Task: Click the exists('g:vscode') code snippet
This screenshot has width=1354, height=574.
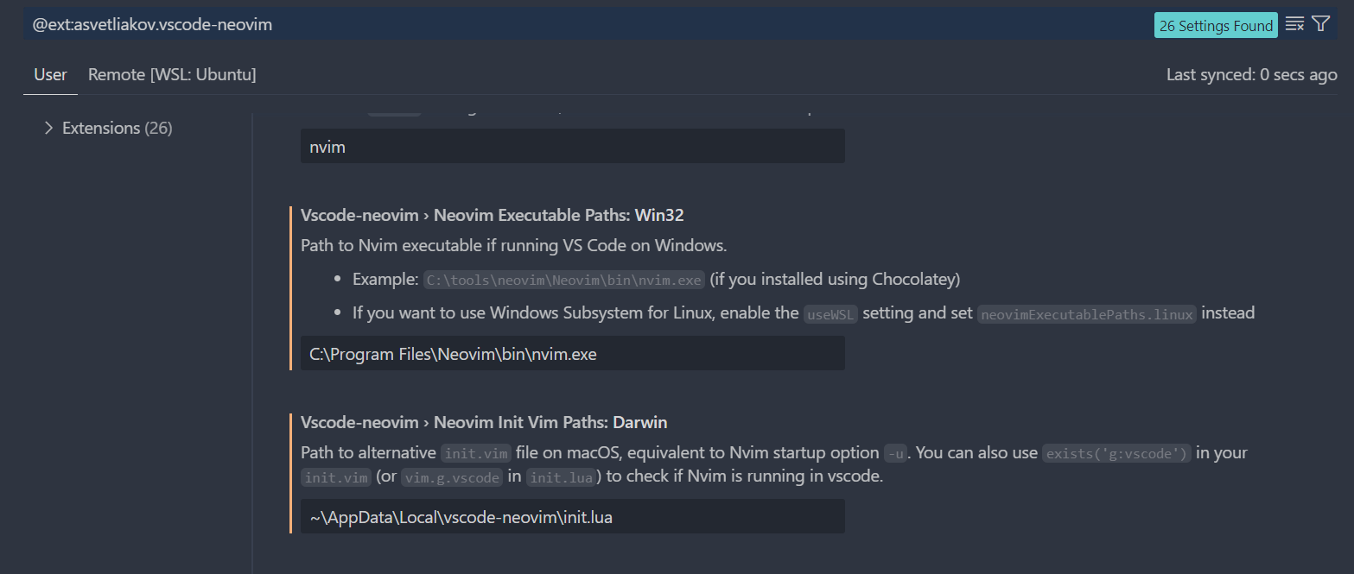Action: tap(1116, 452)
